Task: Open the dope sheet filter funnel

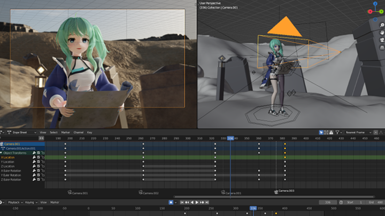Action: click(337, 132)
